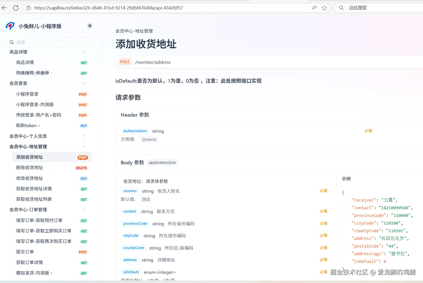The width and height of the screenshot is (423, 283).
Task: Toggle the light/dark theme sun icon
Action: point(90,26)
